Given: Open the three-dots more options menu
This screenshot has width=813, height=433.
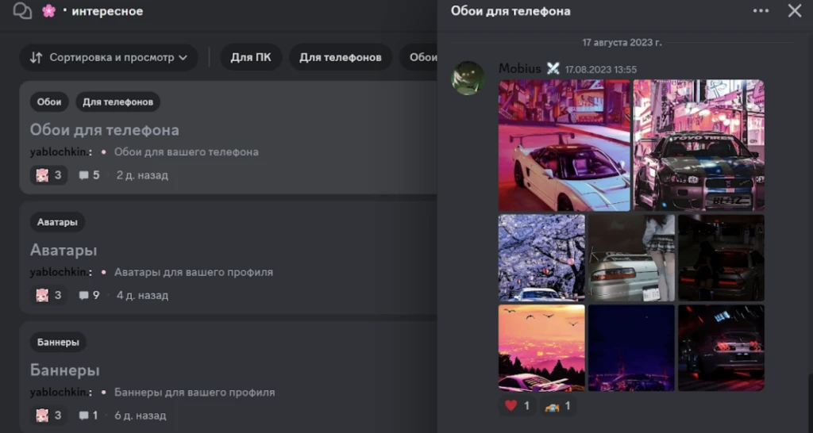Looking at the screenshot, I should click(x=761, y=11).
